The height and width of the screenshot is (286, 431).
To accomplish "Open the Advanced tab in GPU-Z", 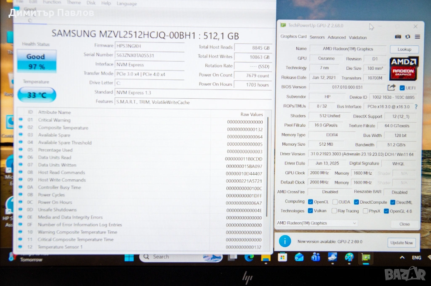I will [x=337, y=37].
